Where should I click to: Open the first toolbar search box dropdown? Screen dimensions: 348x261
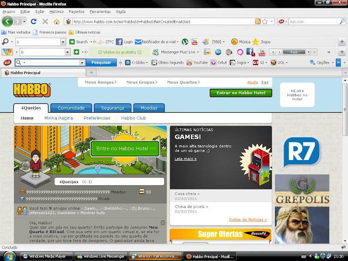pyautogui.click(x=63, y=42)
